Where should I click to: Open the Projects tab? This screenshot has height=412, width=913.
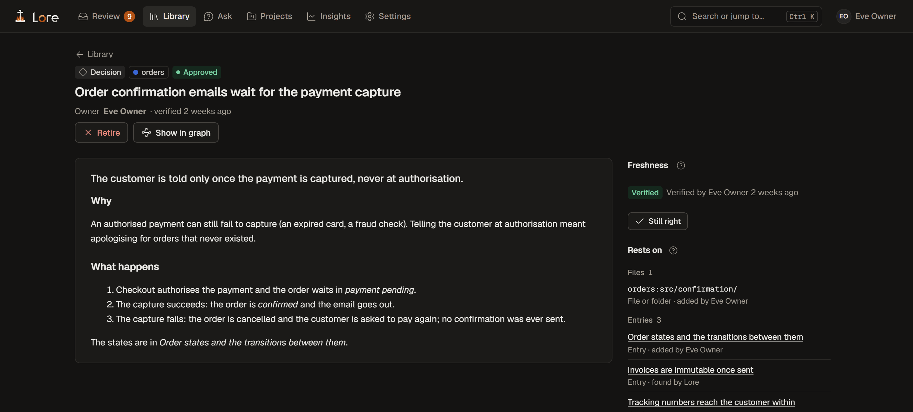269,16
